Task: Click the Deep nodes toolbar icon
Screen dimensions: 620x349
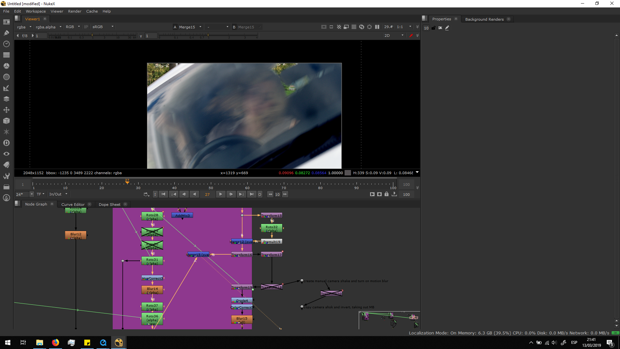Action: pyautogui.click(x=6, y=143)
